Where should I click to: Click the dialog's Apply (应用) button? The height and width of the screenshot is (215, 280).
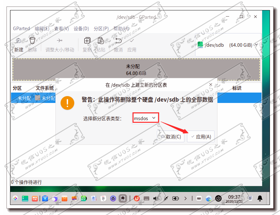(201, 137)
